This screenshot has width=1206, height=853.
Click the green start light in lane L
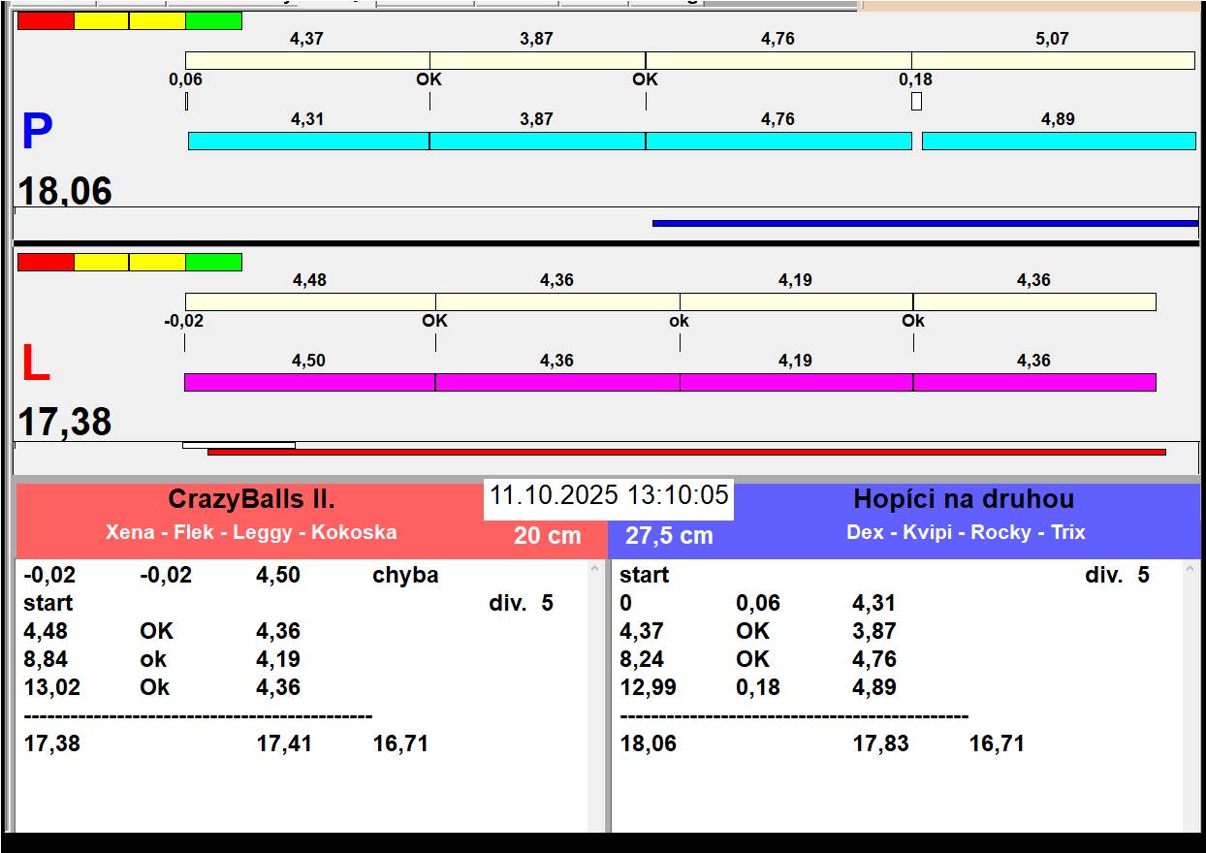(213, 262)
